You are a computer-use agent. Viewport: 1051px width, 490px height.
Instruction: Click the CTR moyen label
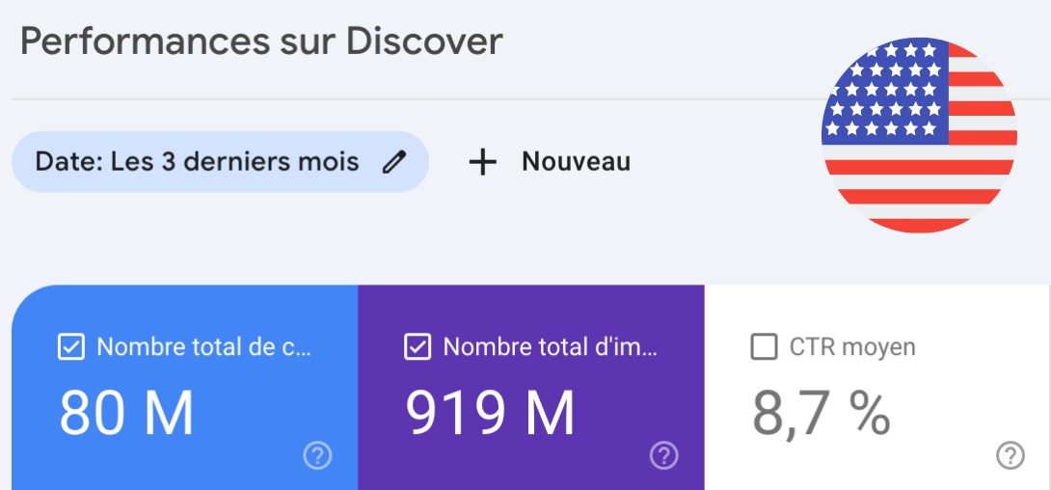coord(852,347)
